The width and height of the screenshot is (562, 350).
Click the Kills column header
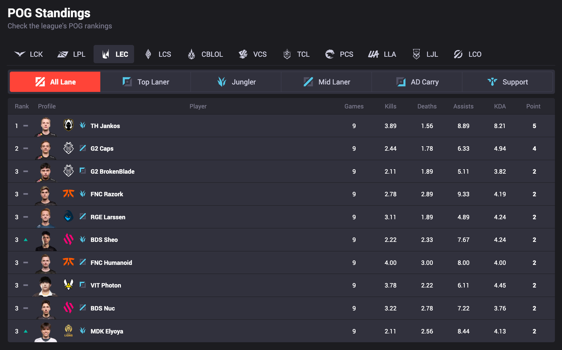click(x=390, y=106)
